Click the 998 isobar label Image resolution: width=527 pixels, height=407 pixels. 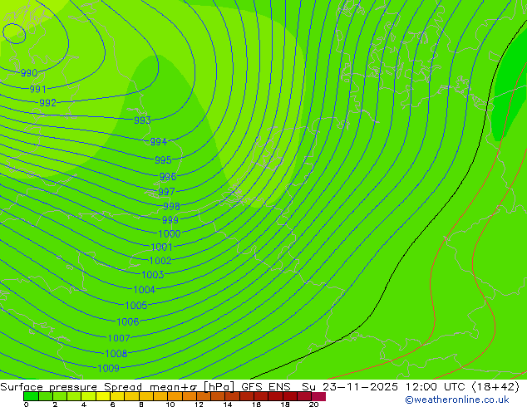[x=171, y=206]
